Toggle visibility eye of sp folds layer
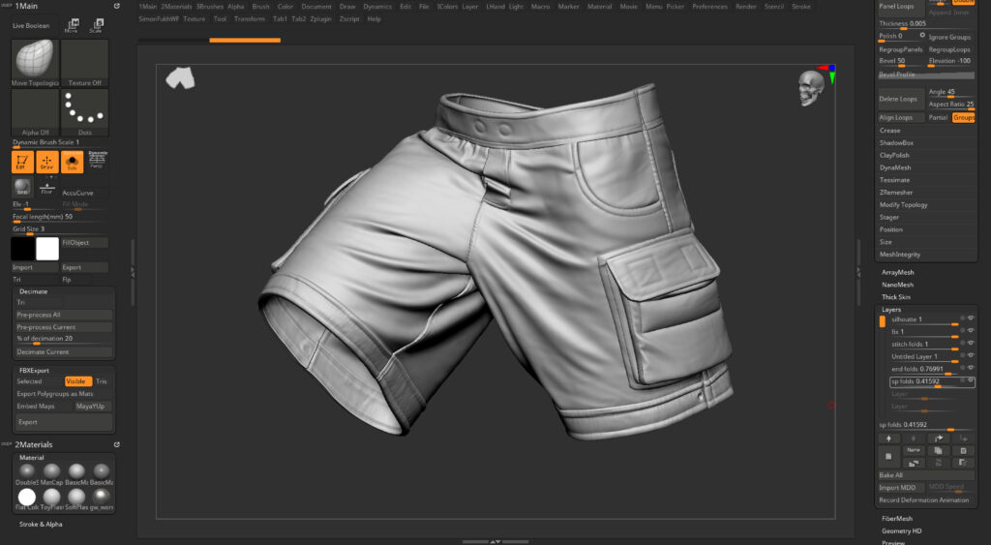 click(x=971, y=380)
